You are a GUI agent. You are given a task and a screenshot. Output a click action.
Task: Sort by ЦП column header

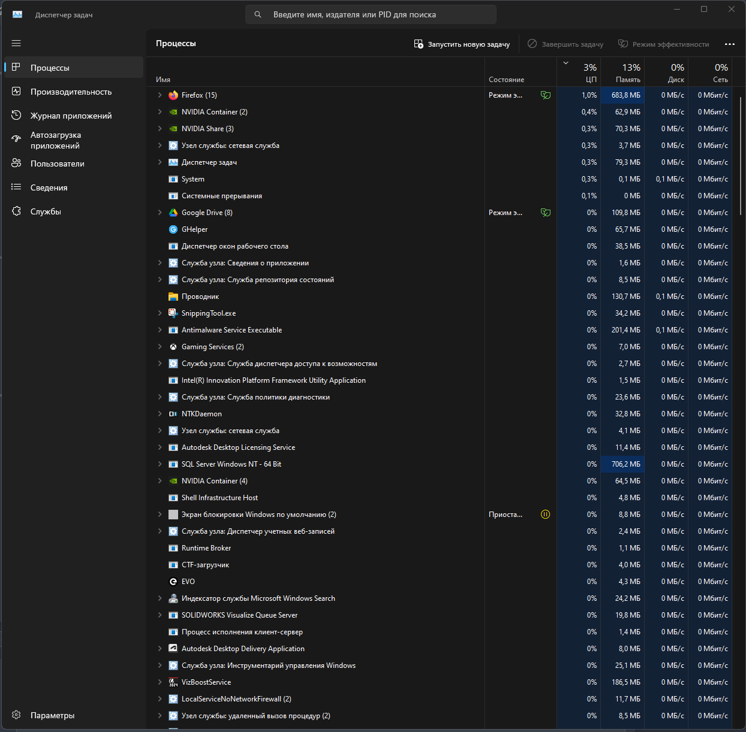point(579,72)
